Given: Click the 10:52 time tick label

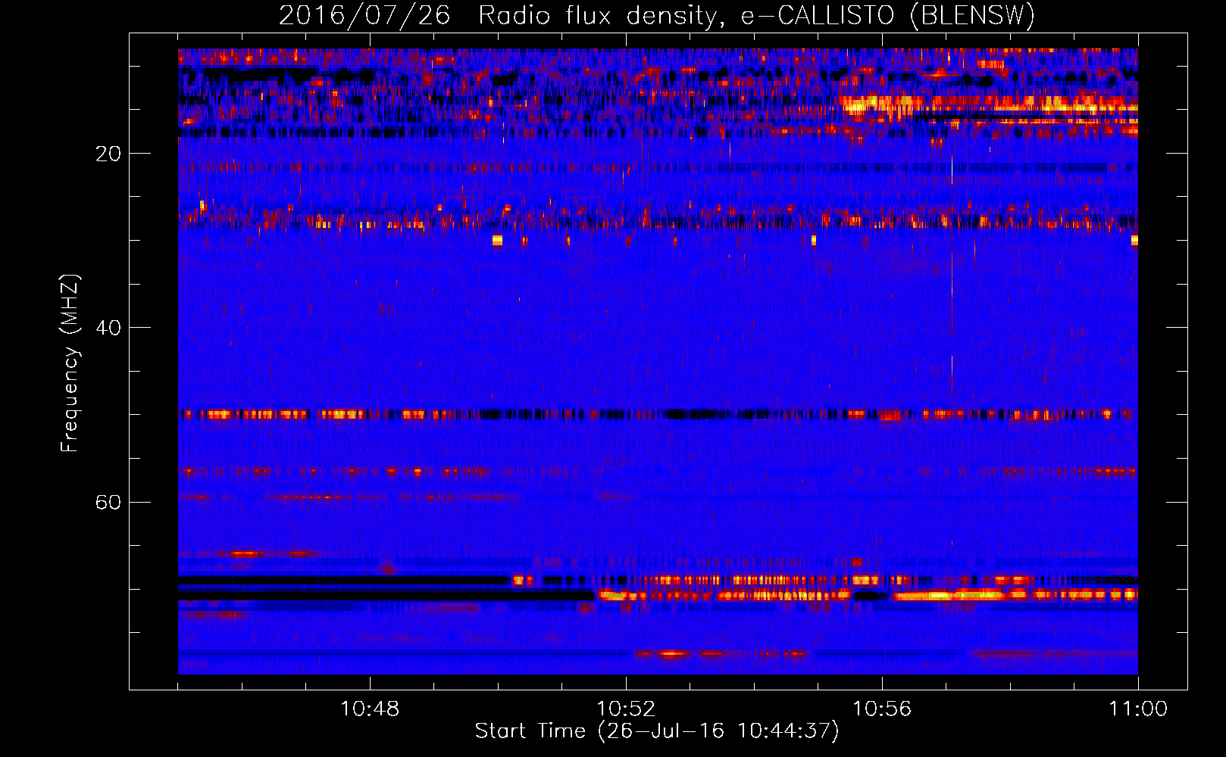Looking at the screenshot, I should pos(626,709).
